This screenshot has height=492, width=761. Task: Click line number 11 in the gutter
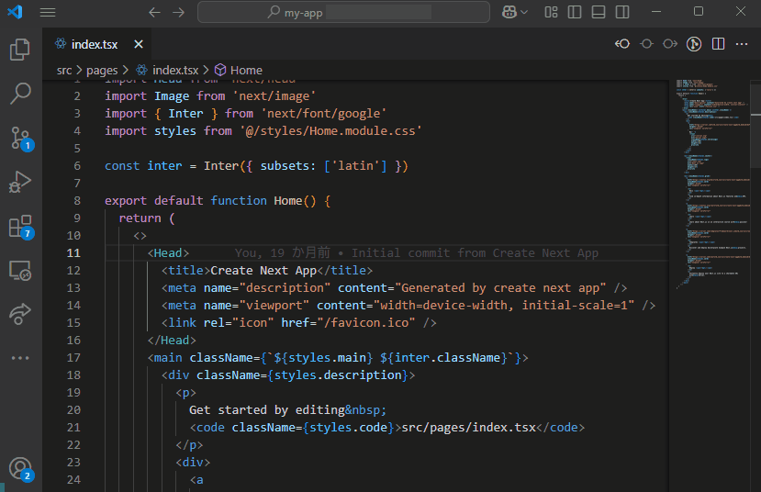[73, 252]
